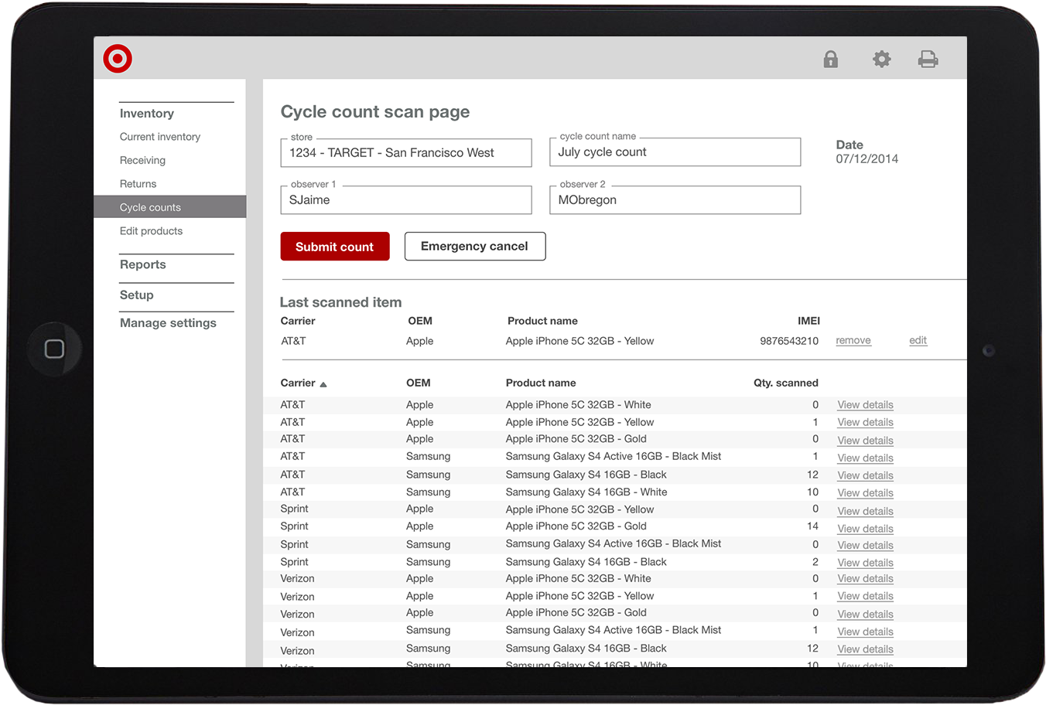Sort by Carrier using the arrow
Image resolution: width=1046 pixels, height=705 pixels.
pyautogui.click(x=323, y=384)
